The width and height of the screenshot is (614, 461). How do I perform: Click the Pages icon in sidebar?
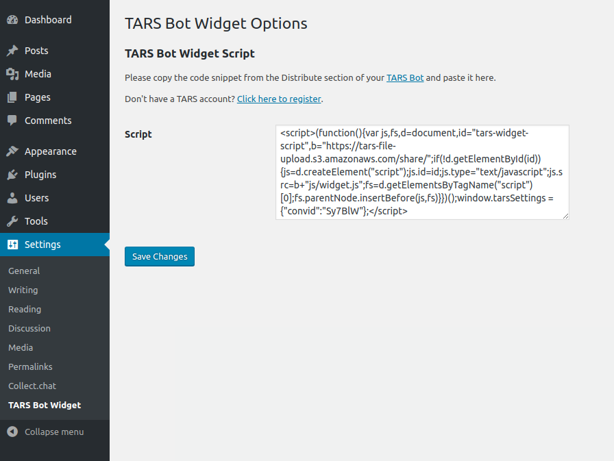(x=12, y=97)
